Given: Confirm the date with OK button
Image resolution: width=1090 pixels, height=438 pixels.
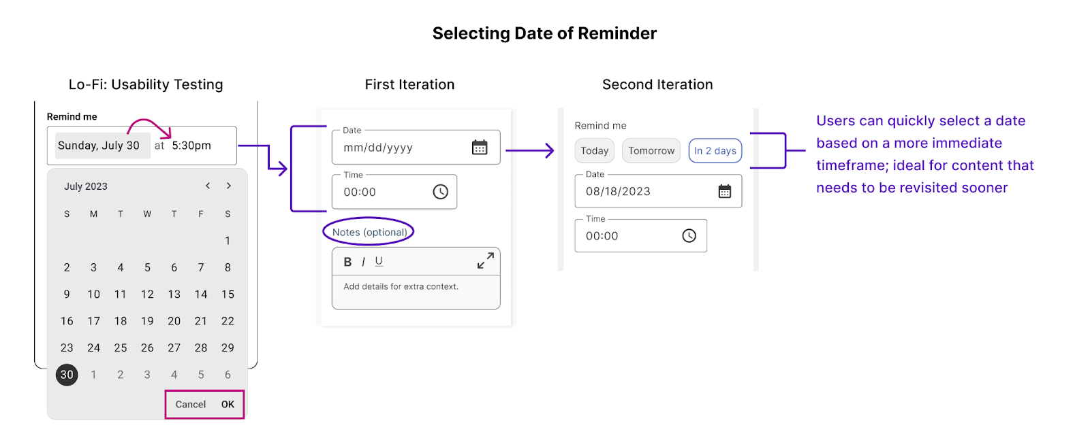Looking at the screenshot, I should (228, 404).
